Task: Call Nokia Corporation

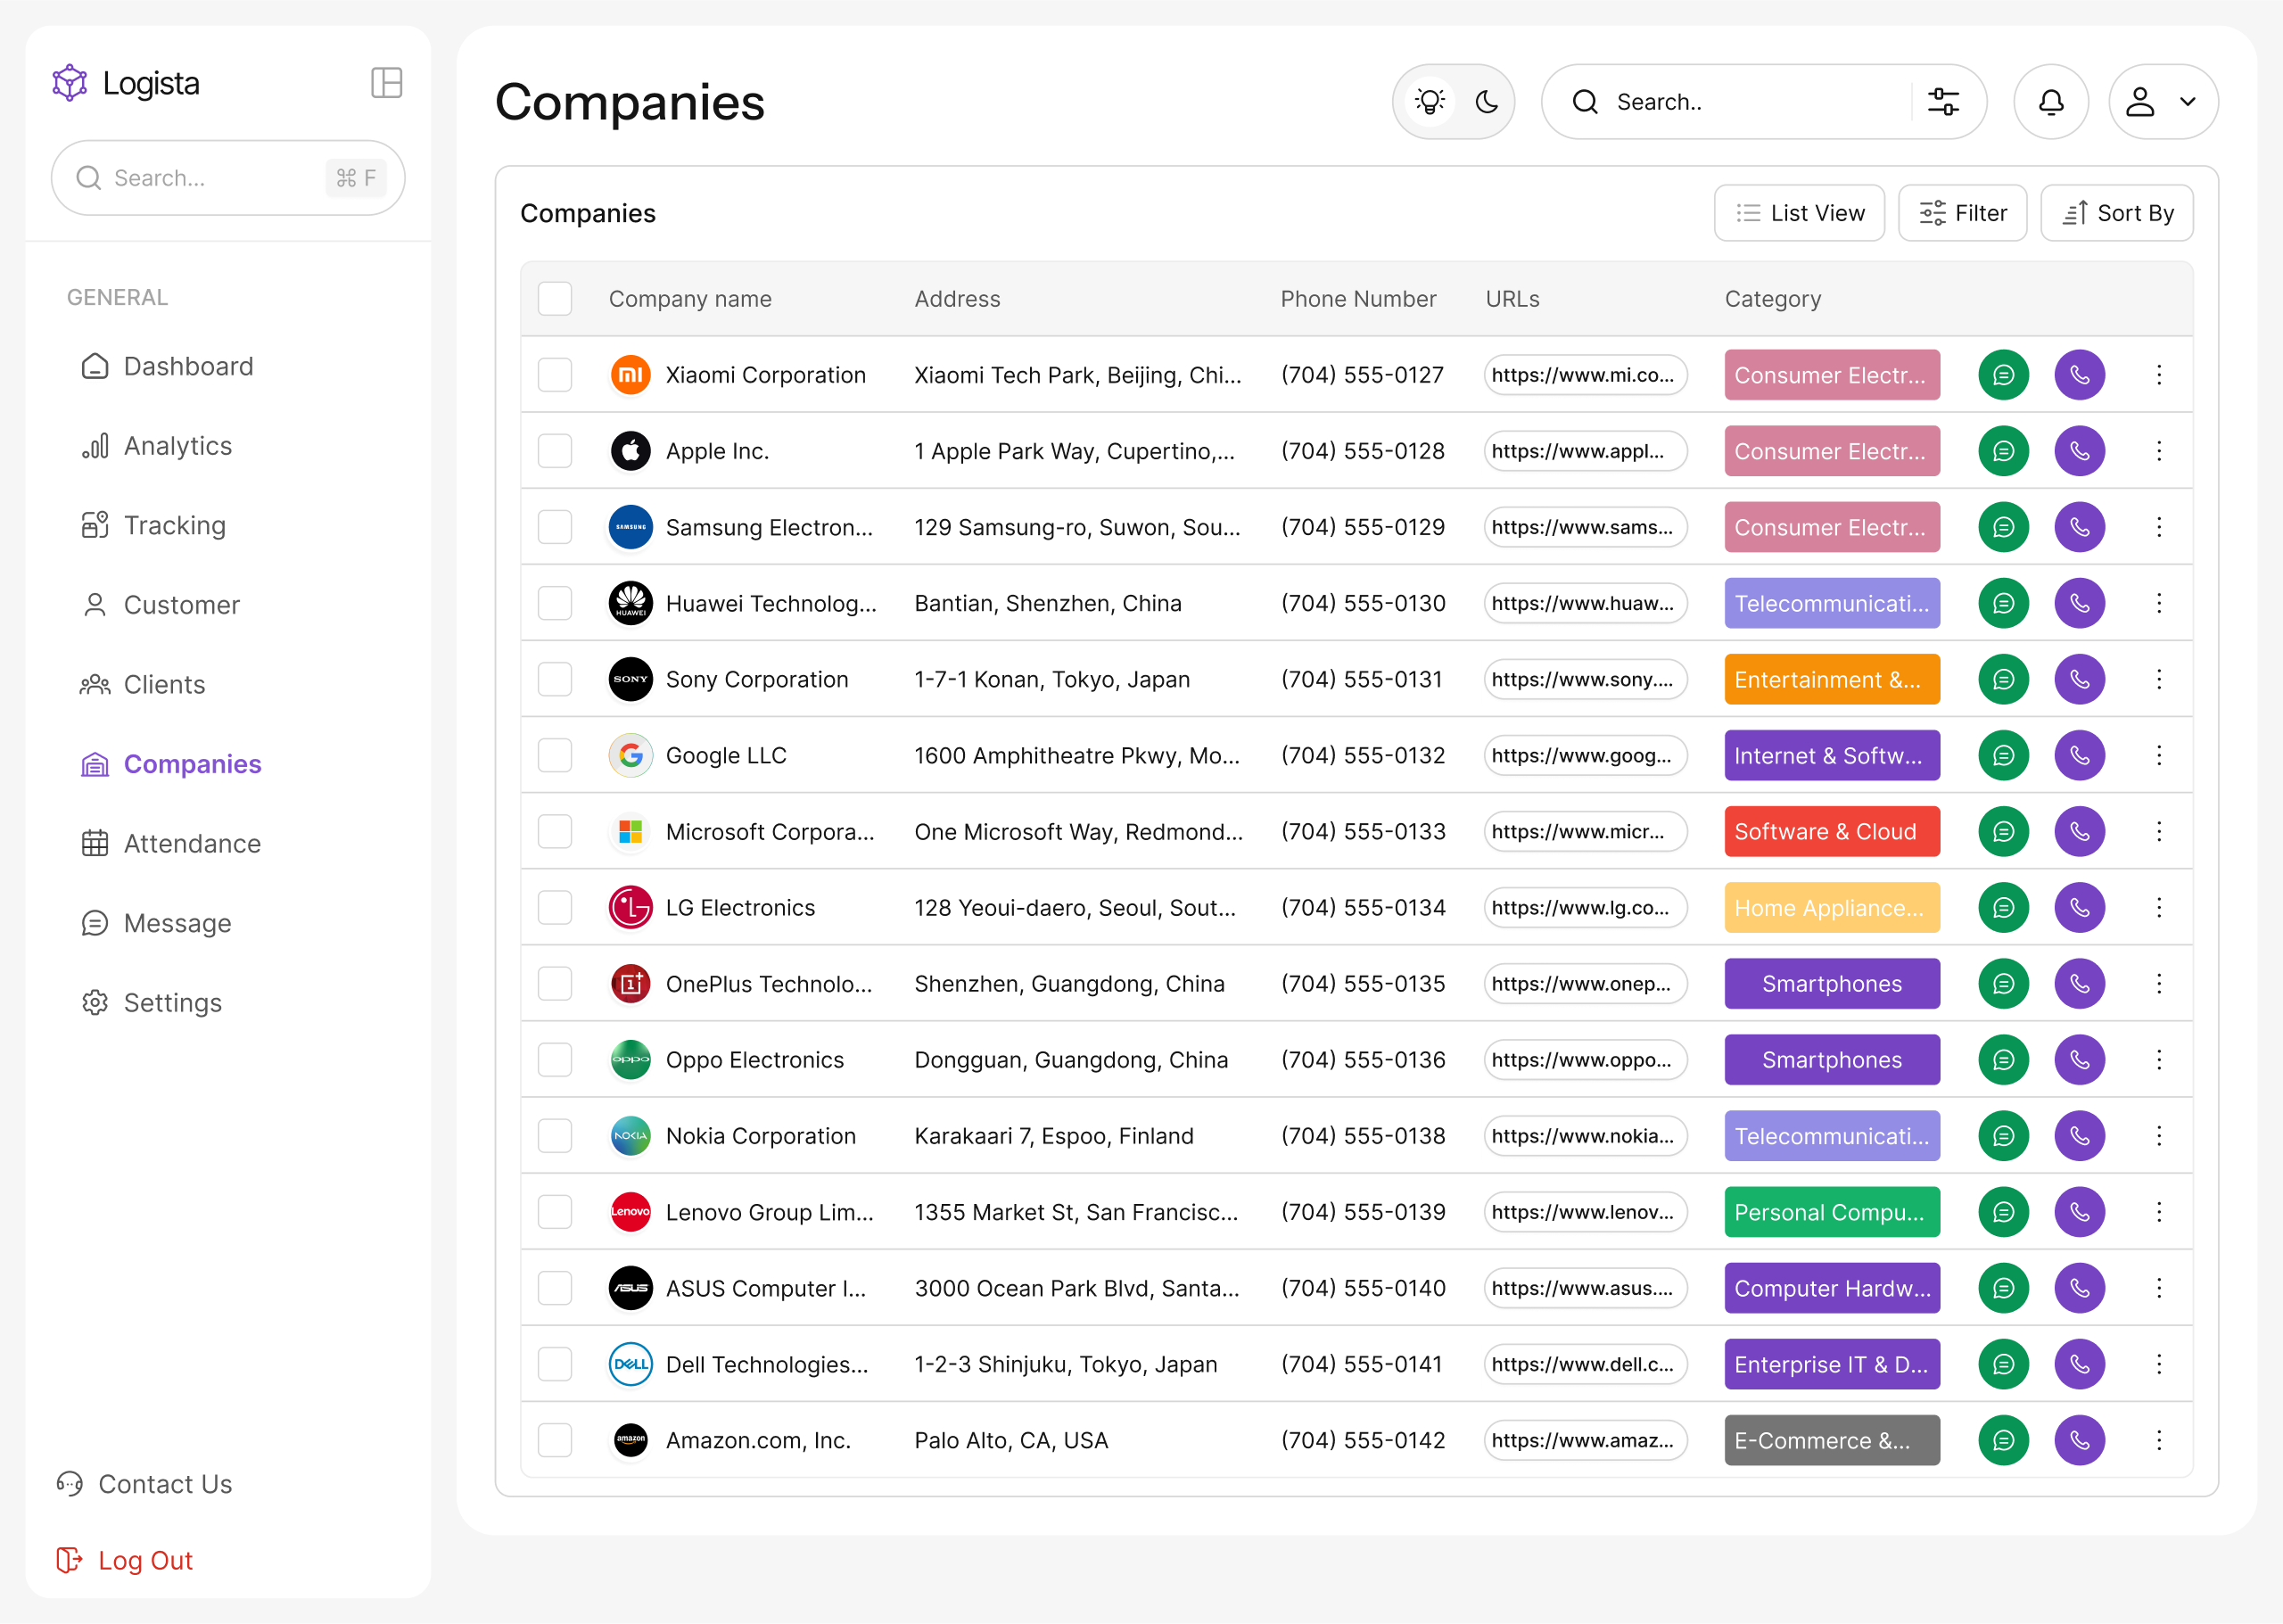Action: (x=2079, y=1136)
